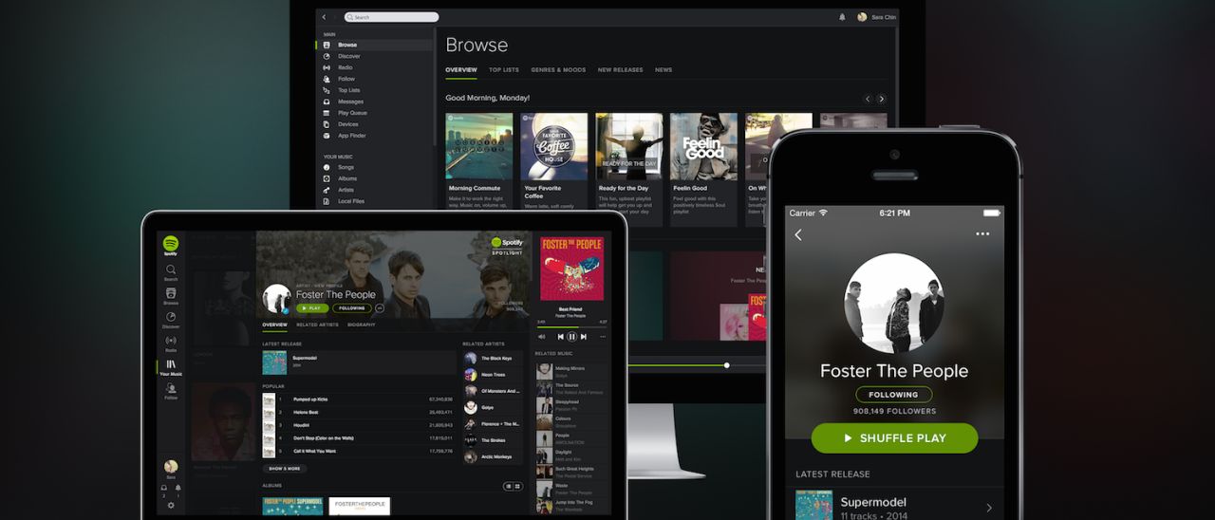The image size is (1215, 520).
Task: Open Artists under Your Music
Action: [x=340, y=190]
